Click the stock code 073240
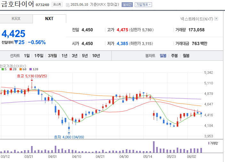 pos(42,5)
